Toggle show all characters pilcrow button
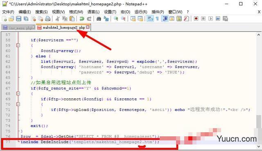The height and width of the screenshot is (151, 262). (157, 18)
